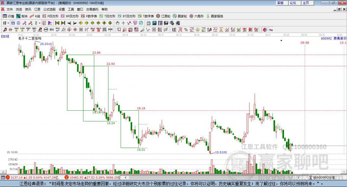Click the horizontal scrollbar right arrow
This screenshot has width=347, height=187.
298,177
